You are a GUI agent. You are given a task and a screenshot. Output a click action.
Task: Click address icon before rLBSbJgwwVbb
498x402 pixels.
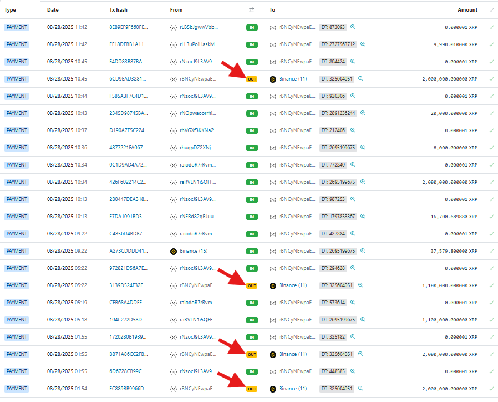174,27
